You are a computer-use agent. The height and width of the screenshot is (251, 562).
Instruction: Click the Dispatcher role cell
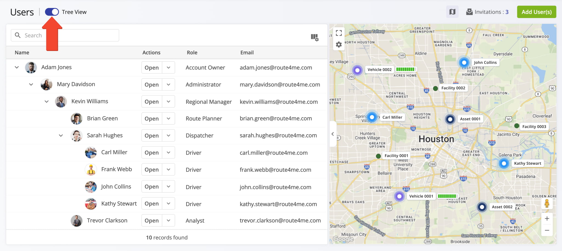(x=199, y=136)
